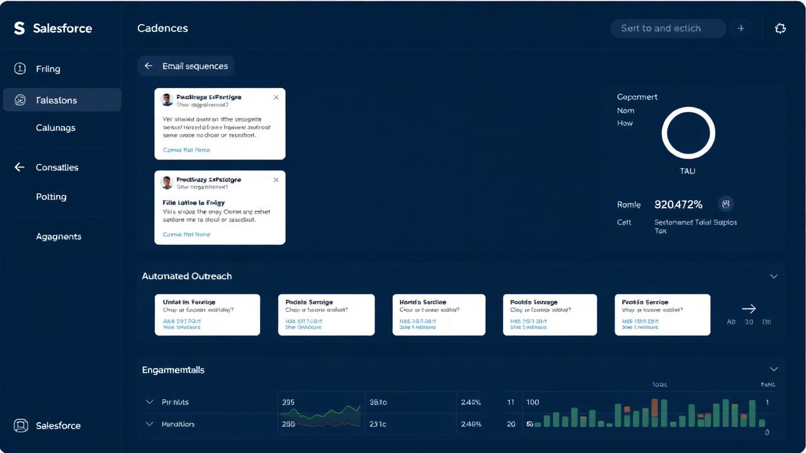The width and height of the screenshot is (806, 453).
Task: Expand the Pir Nuts row chevron
Action: 150,401
